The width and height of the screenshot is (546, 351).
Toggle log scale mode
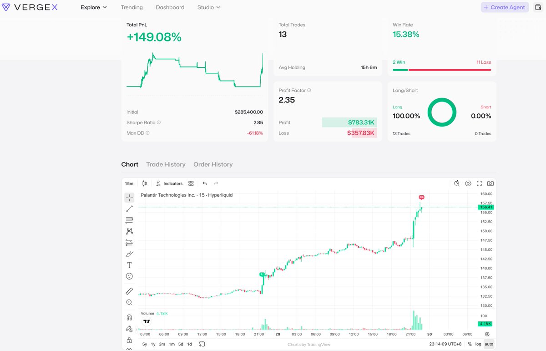click(x=478, y=344)
